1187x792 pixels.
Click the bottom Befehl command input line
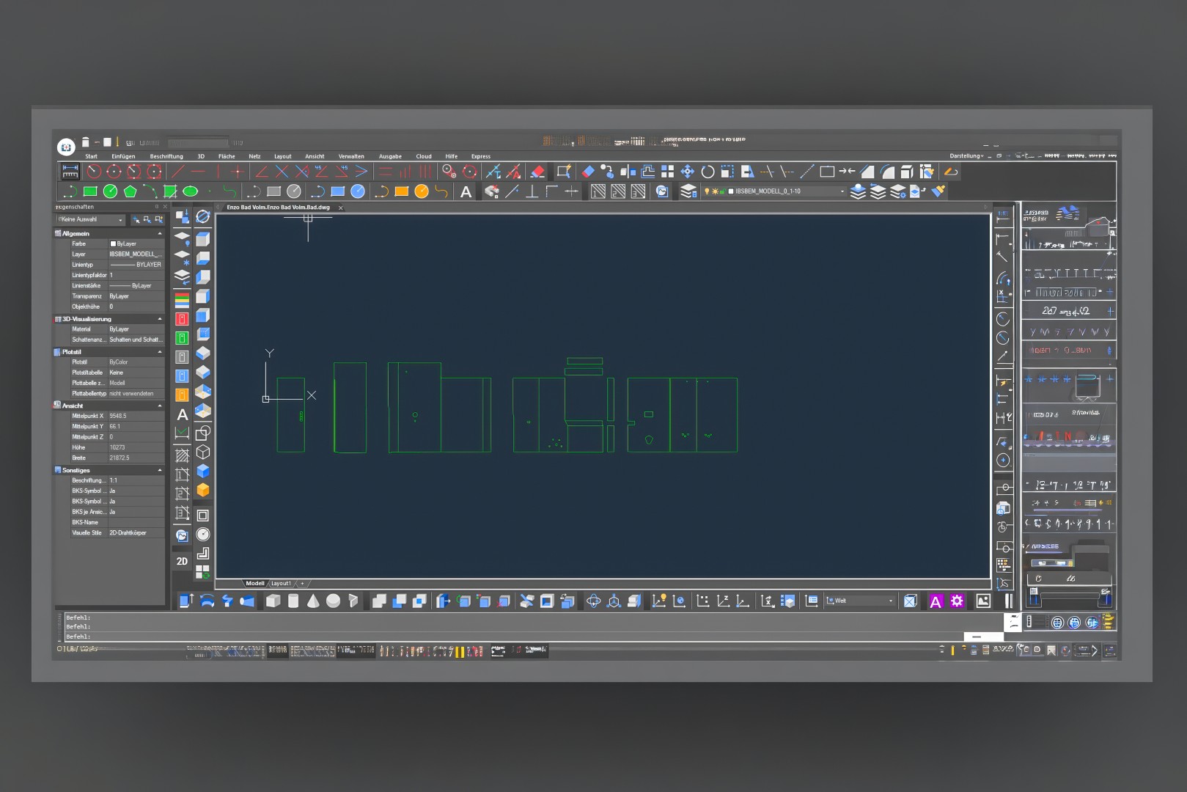[513, 637]
